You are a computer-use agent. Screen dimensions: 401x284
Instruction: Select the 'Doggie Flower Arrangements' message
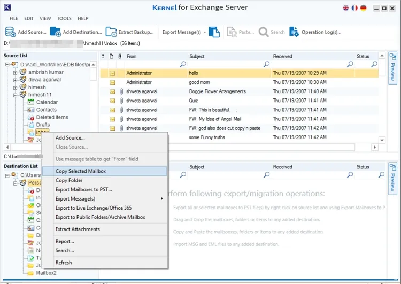(x=239, y=91)
